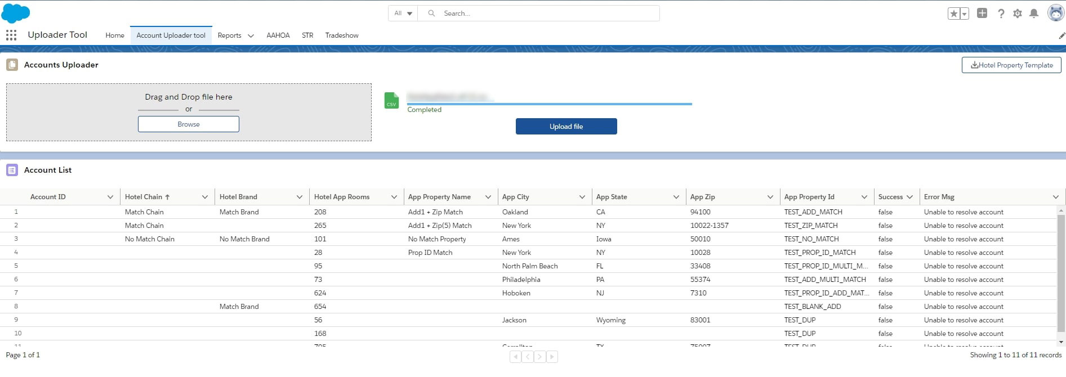
Task: Open the STR tab
Action: point(307,35)
